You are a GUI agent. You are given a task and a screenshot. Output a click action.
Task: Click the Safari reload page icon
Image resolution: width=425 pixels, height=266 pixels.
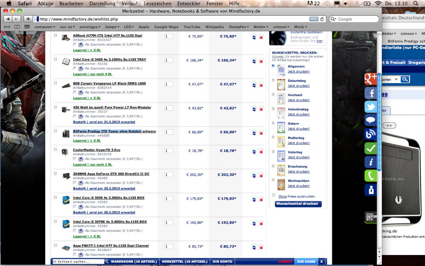click(x=322, y=19)
